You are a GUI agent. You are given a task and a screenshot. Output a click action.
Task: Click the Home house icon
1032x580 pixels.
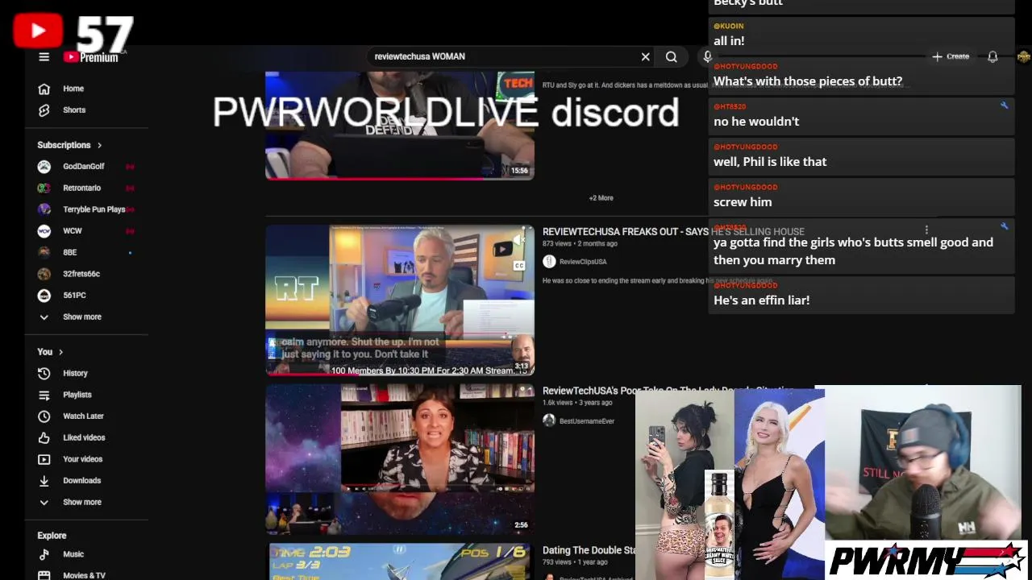(44, 89)
